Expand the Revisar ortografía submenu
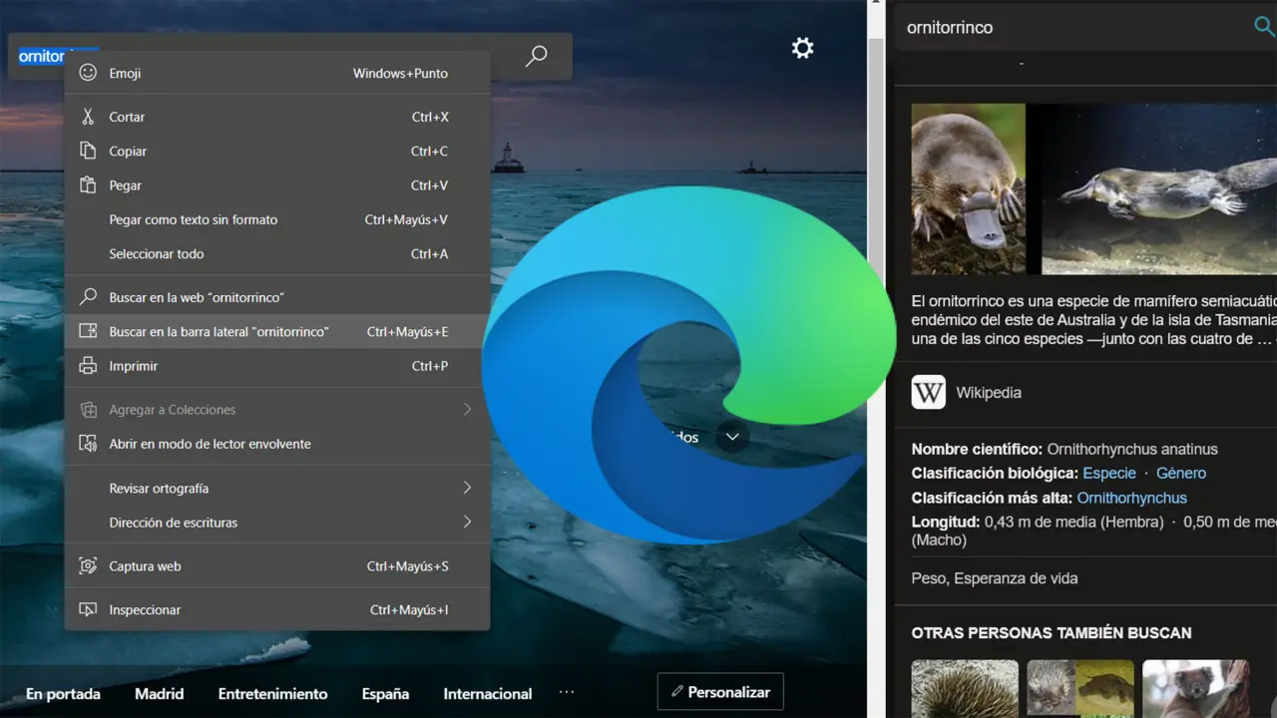1277x718 pixels. pos(466,488)
